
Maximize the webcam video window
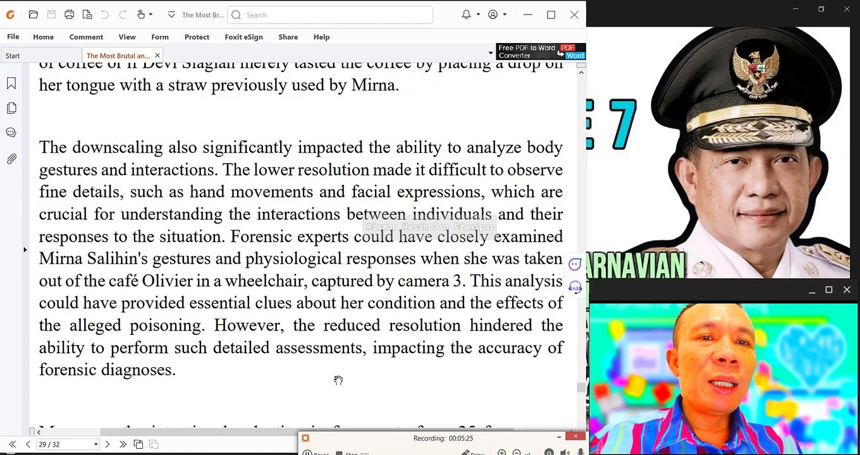tap(829, 290)
